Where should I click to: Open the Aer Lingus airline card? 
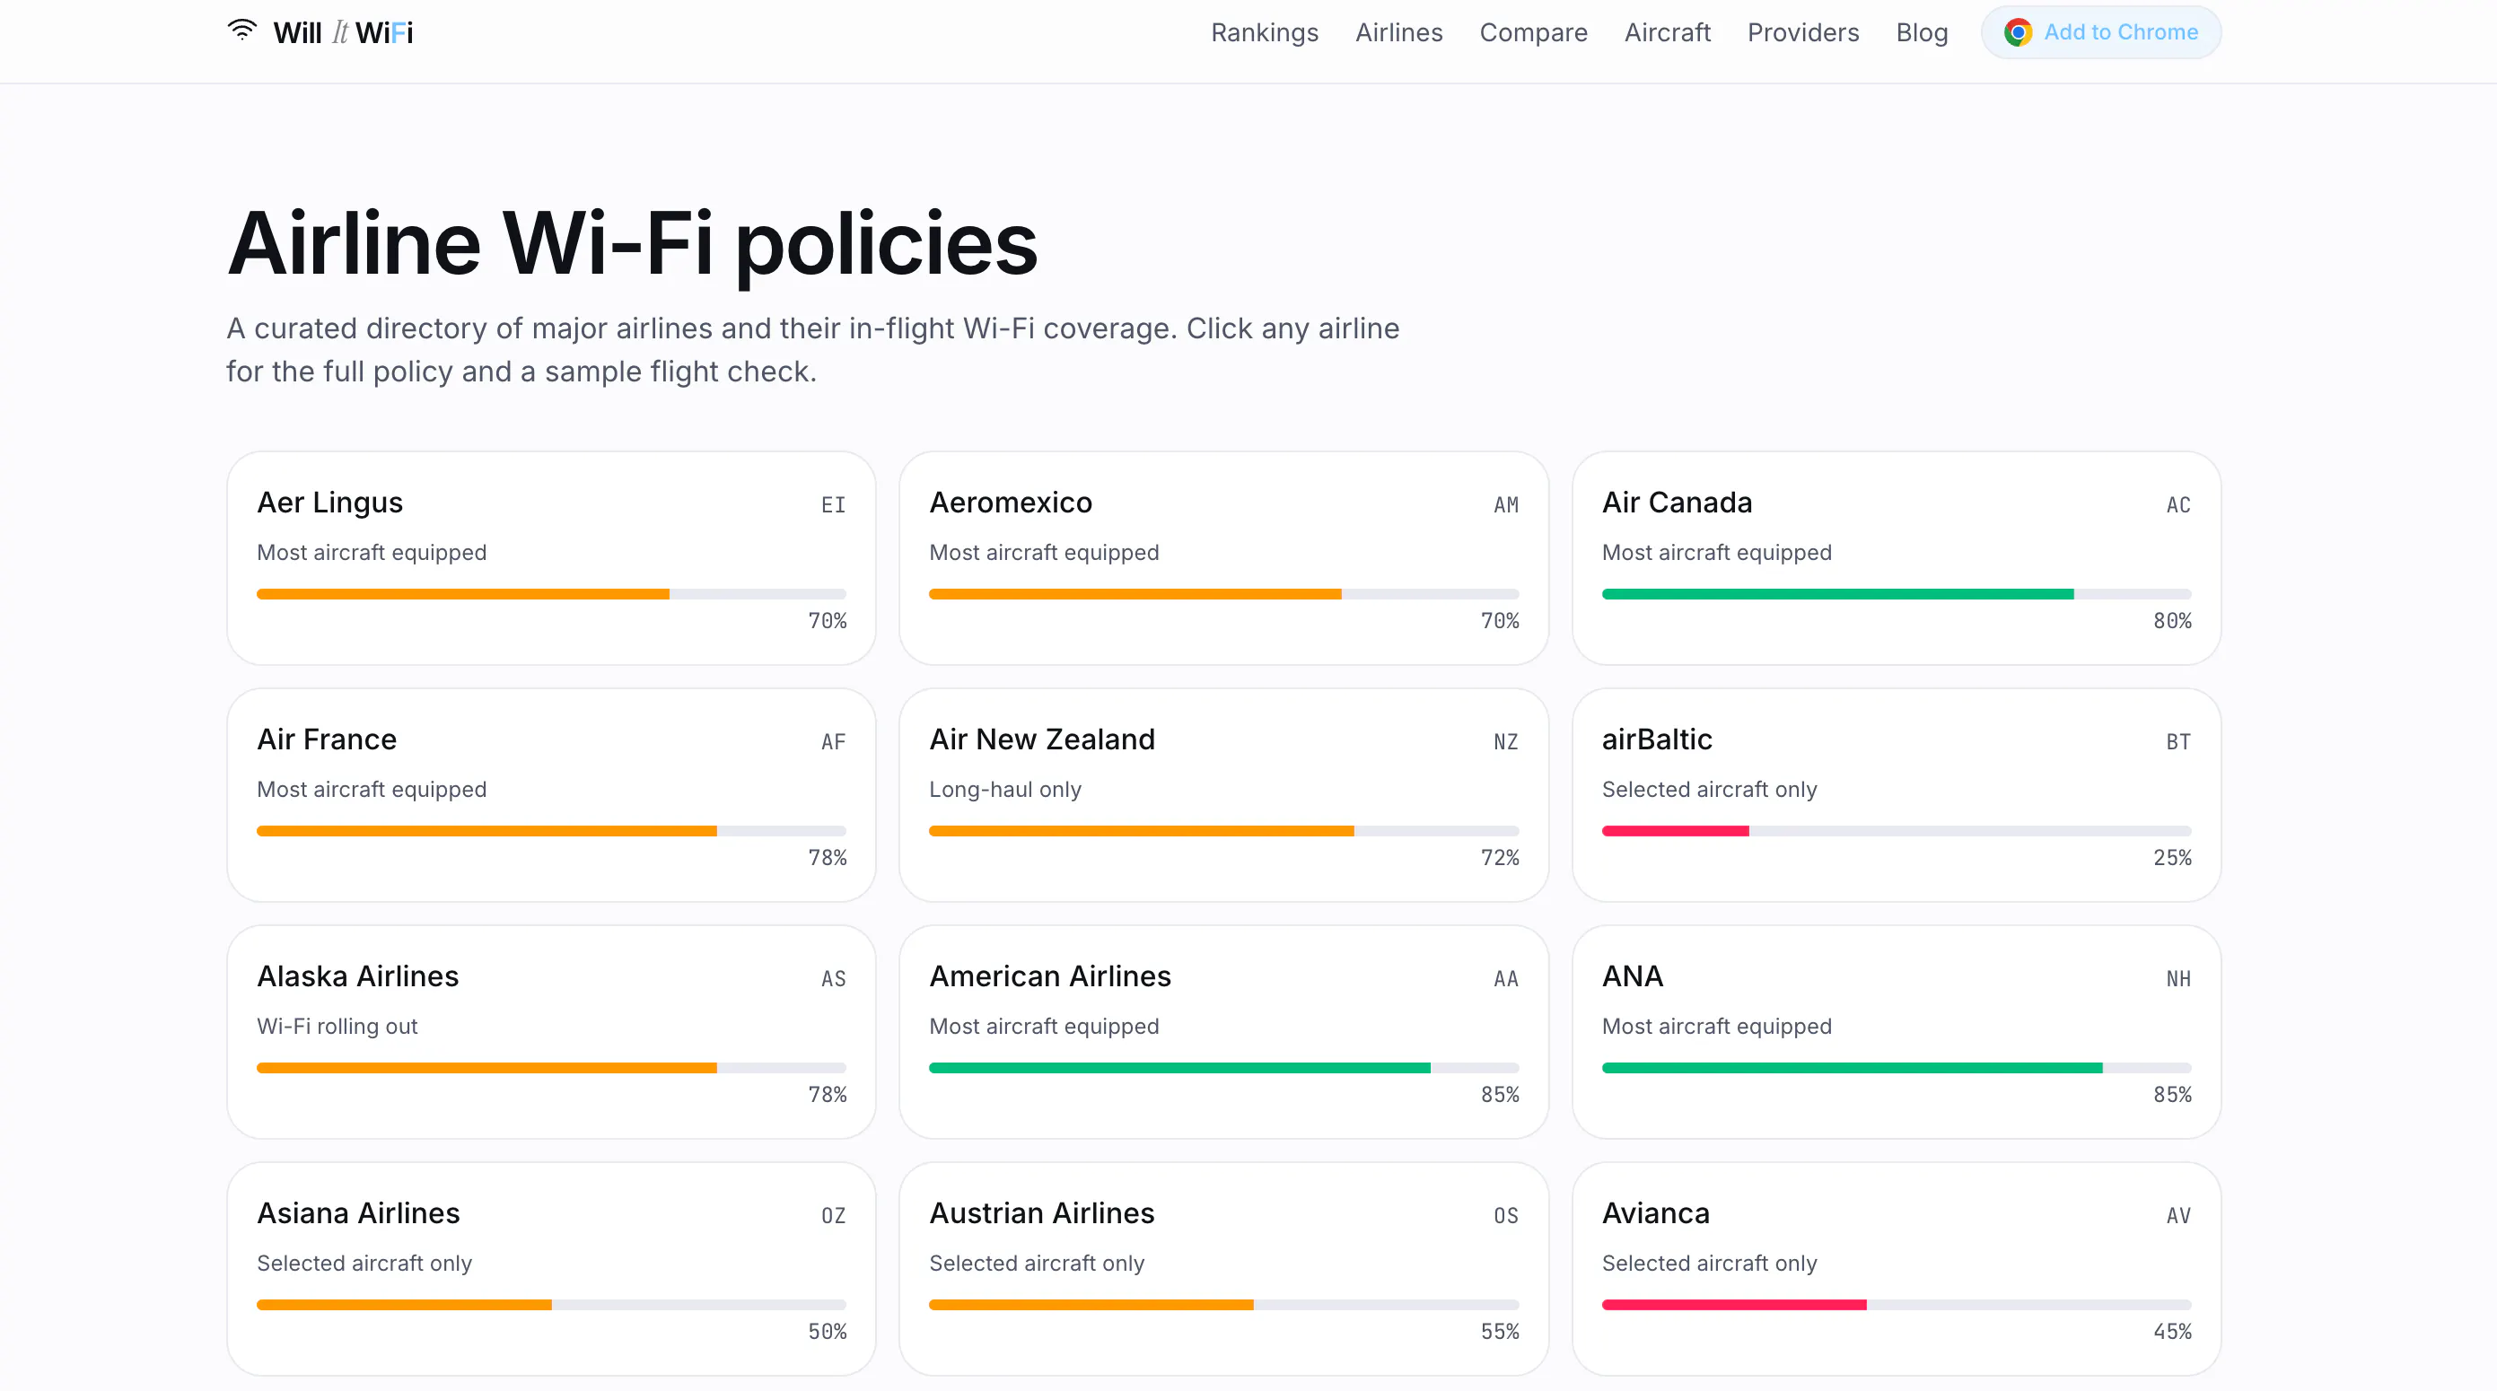click(x=550, y=558)
